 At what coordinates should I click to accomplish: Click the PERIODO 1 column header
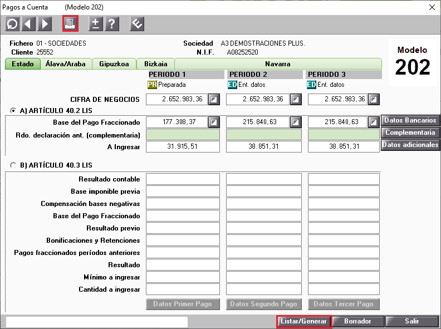pos(186,75)
